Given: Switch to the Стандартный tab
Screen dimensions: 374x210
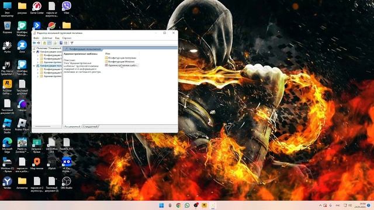Looking at the screenshot, I should (91, 127).
